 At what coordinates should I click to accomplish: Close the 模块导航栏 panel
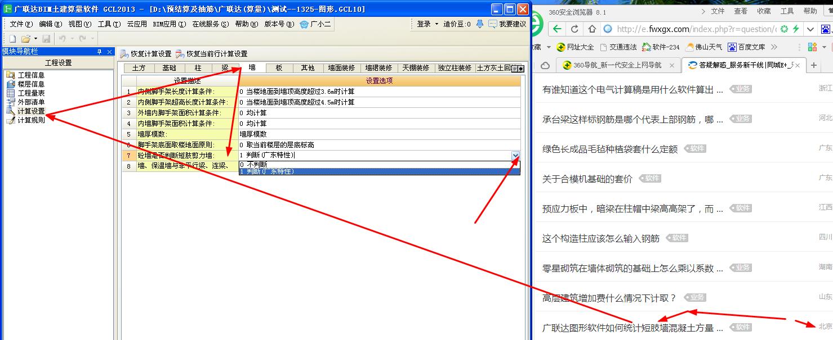tap(109, 52)
